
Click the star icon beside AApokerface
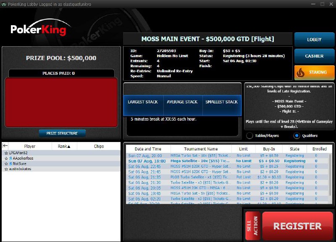[x=6, y=158]
